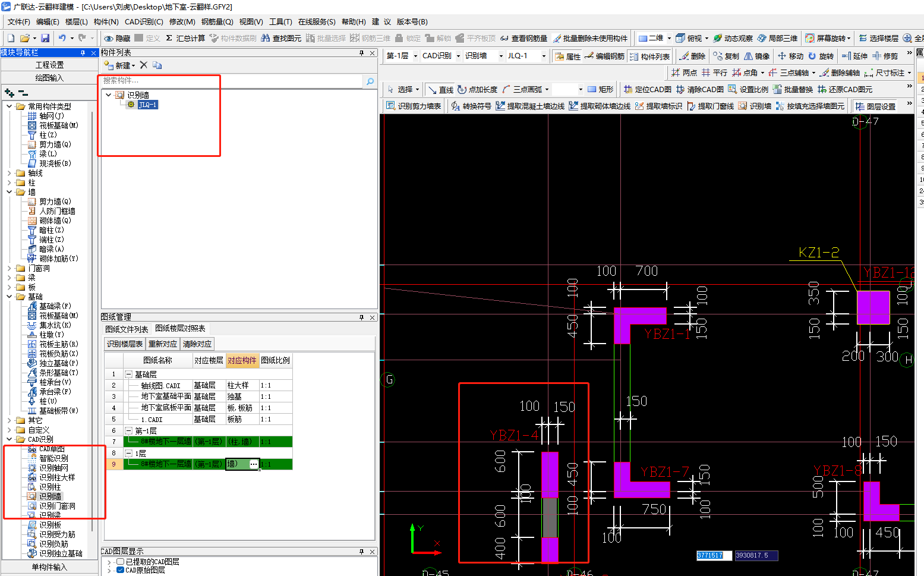
Task: Click 提取混凝土墙边线 tool
Action: tap(529, 106)
